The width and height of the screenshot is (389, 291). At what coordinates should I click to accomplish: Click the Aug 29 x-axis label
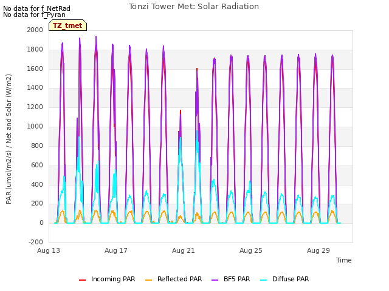pos(318,250)
